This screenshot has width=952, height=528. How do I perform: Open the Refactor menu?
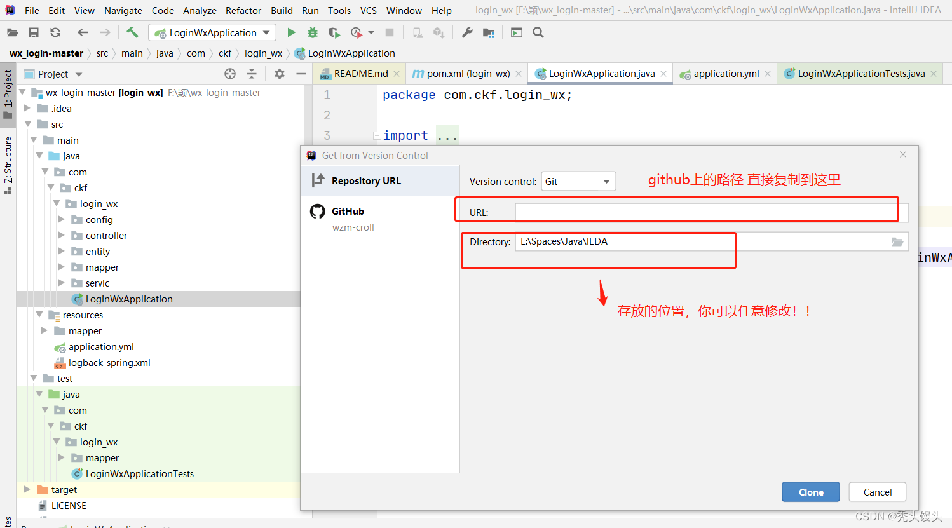coord(243,11)
